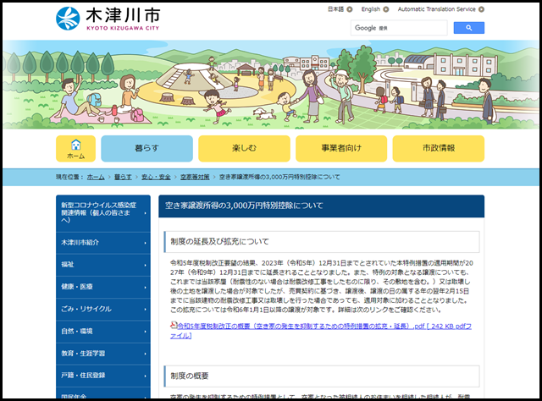Image resolution: width=542 pixels, height=401 pixels.
Task: Click current-page breadcrumb text 空き家譲渡所得の3,000万円特別控除について
Action: coord(279,177)
